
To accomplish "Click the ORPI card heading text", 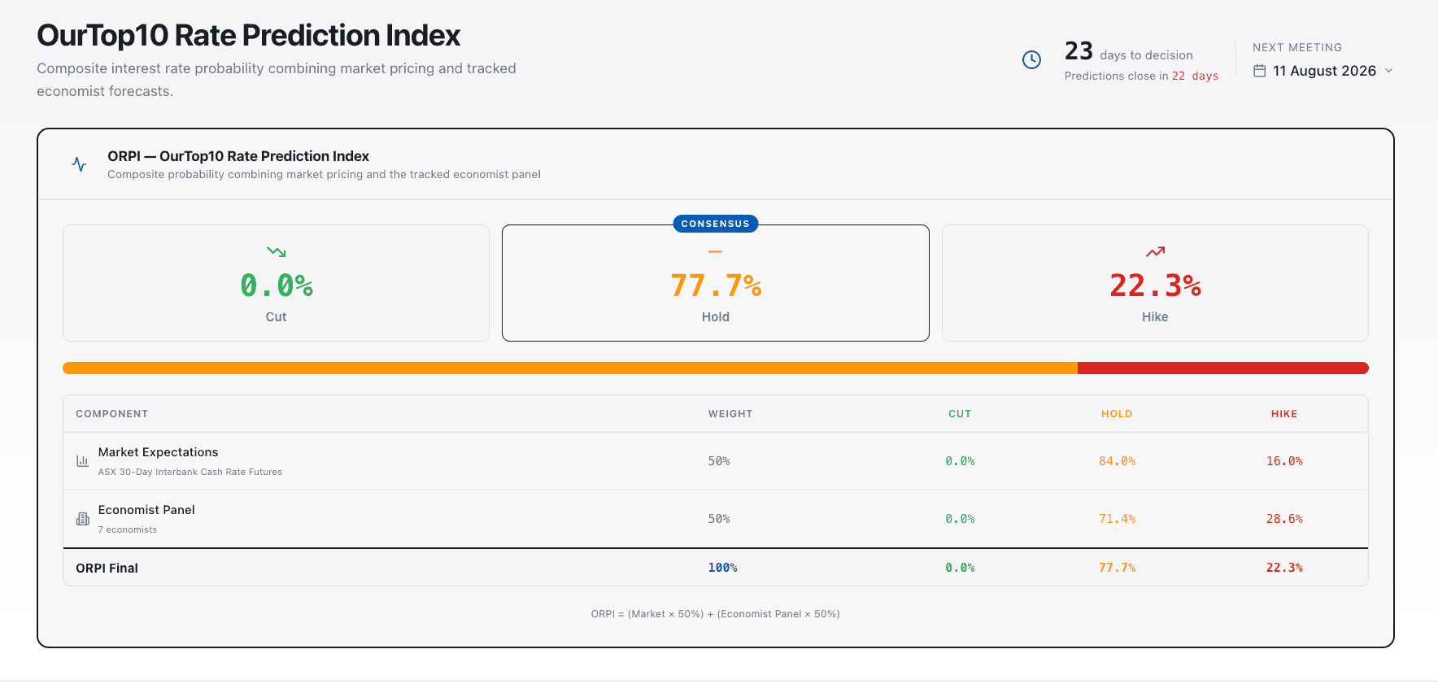I will [x=238, y=156].
